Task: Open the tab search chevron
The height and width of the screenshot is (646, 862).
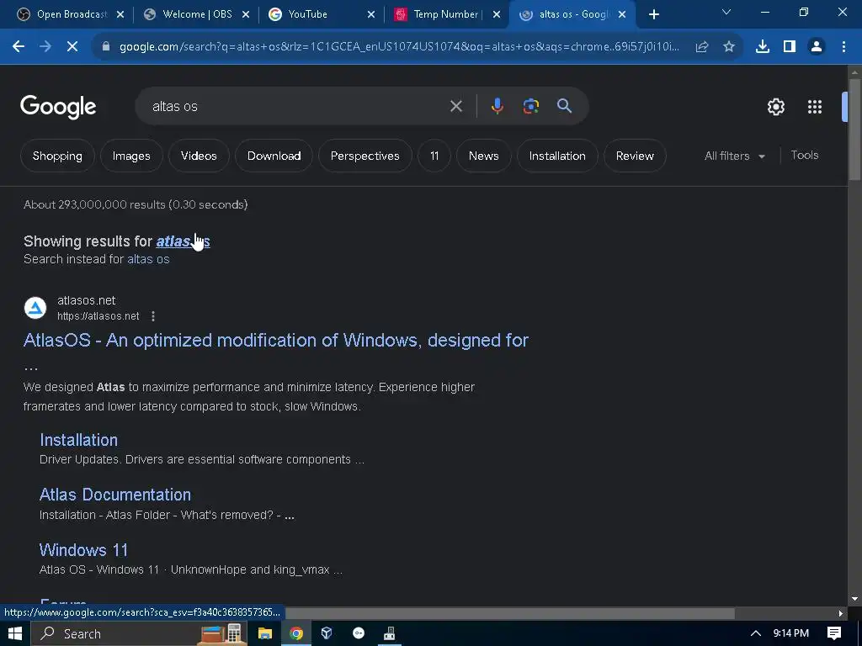Action: [726, 12]
